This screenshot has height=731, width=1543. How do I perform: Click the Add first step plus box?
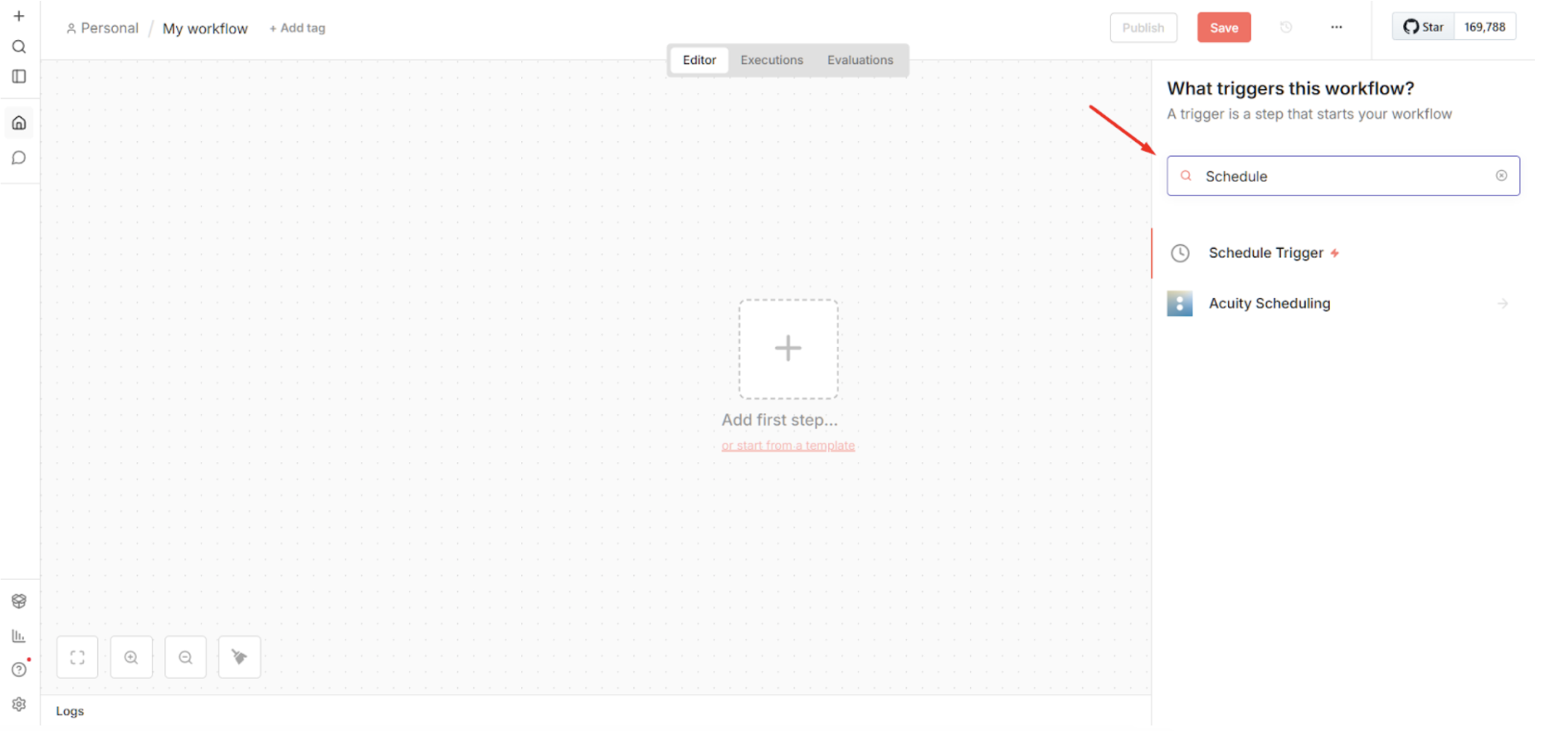pos(788,349)
